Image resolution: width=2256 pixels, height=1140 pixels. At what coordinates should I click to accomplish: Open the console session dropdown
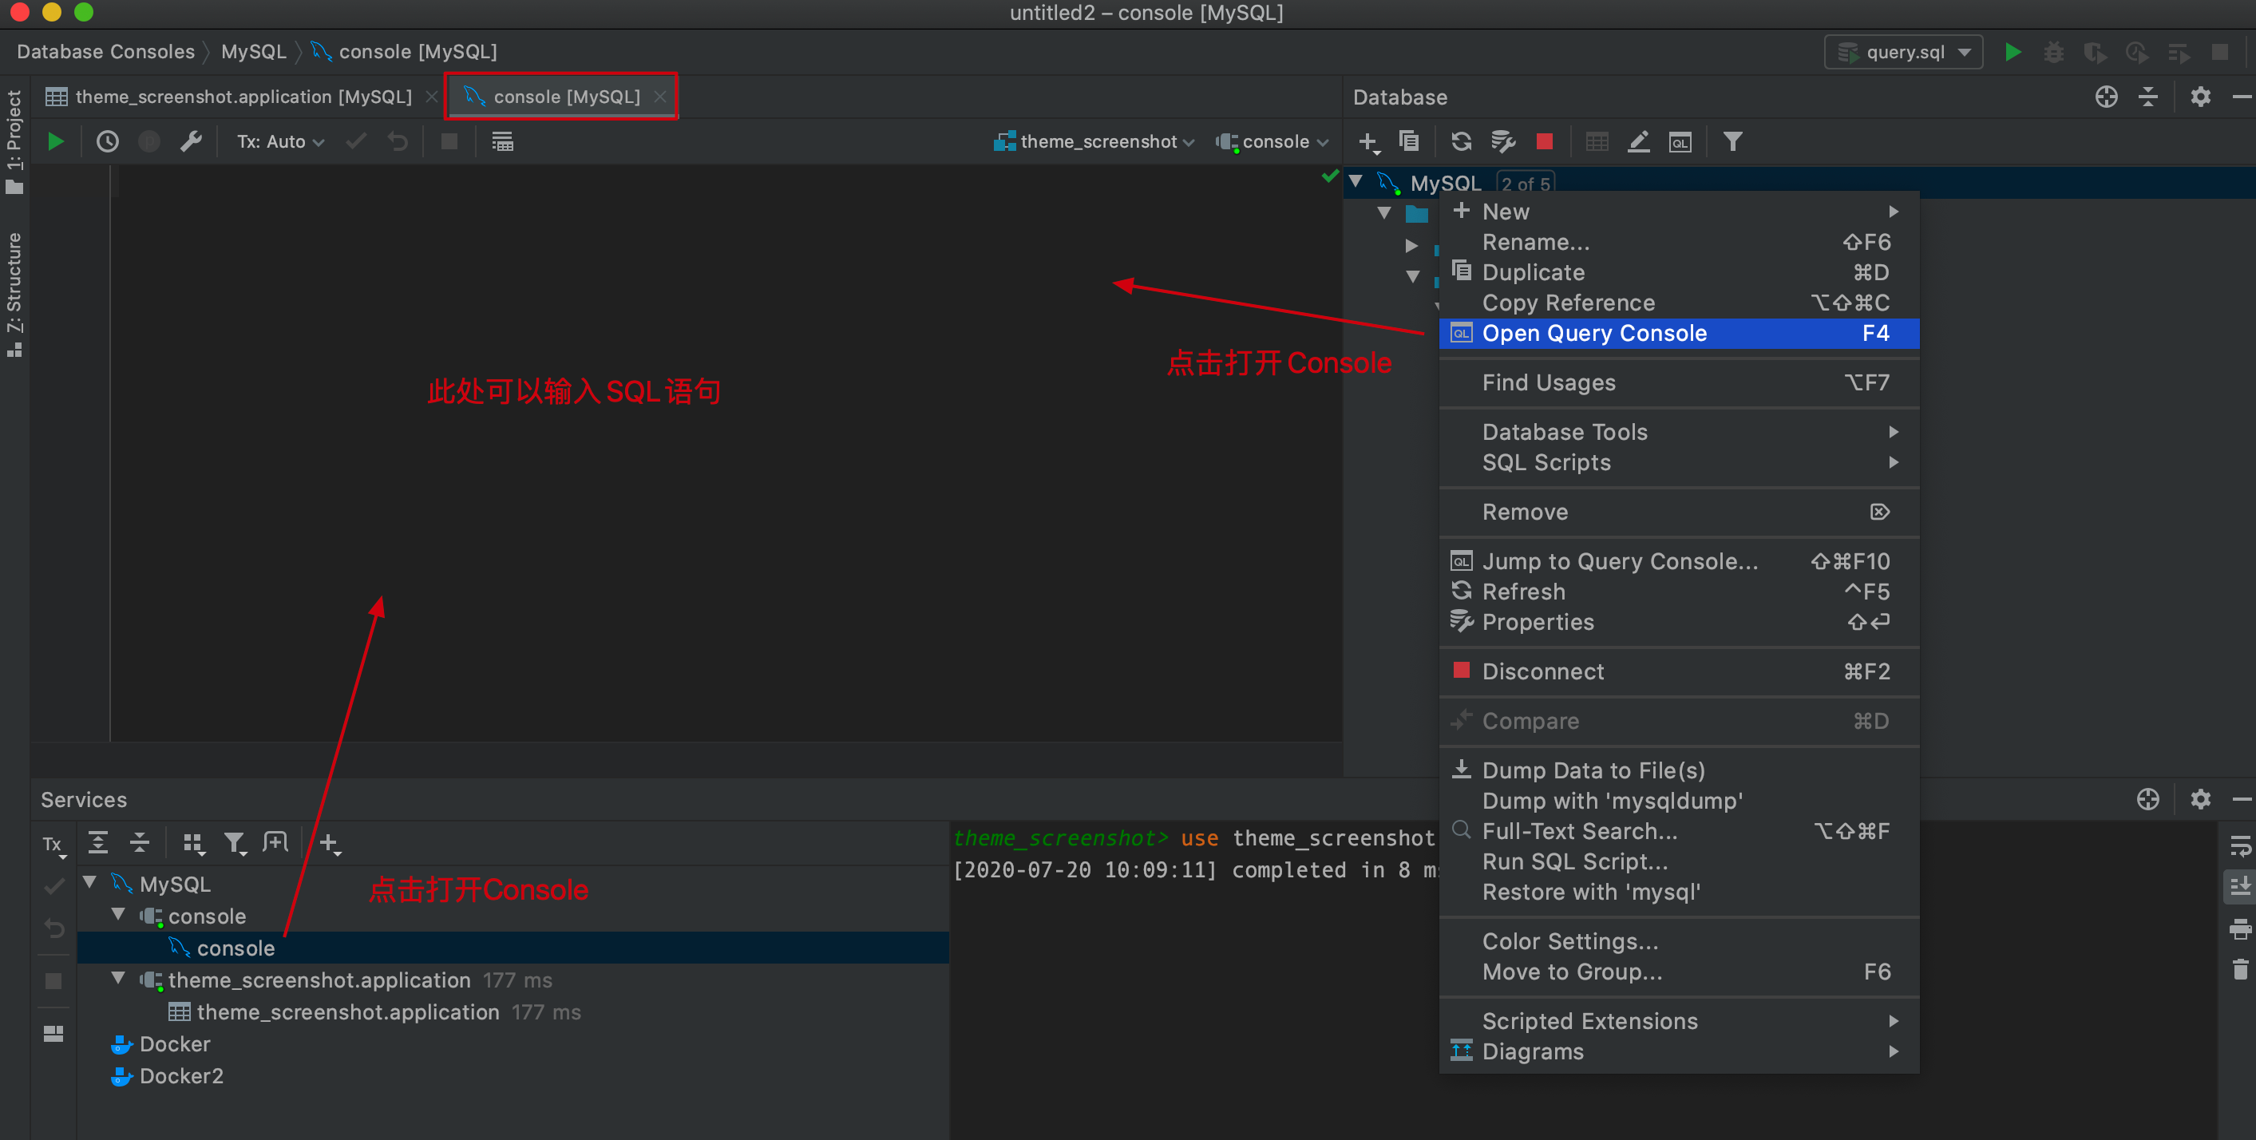tap(1272, 142)
